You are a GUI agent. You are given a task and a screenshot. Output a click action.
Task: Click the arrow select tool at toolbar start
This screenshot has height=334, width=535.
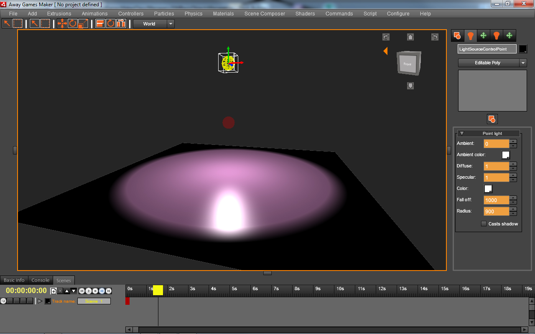(7, 23)
